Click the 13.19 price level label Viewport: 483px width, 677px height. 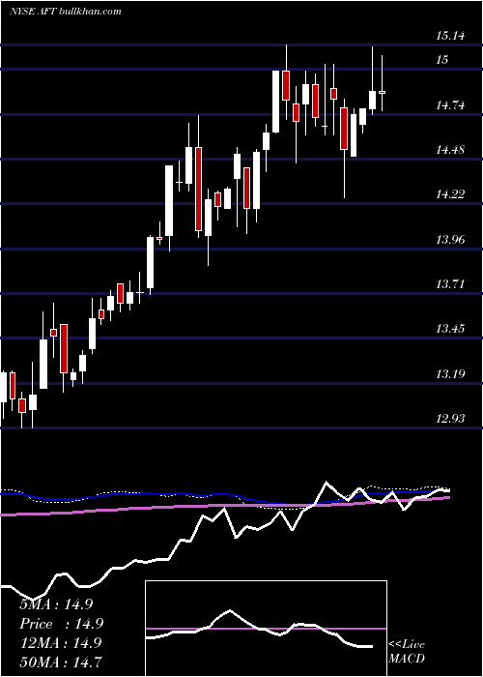[450, 373]
